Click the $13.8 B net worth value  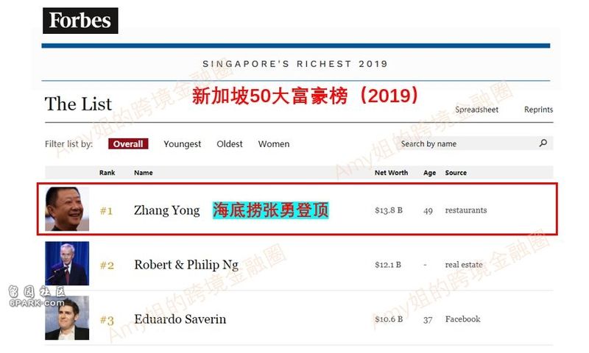click(389, 210)
